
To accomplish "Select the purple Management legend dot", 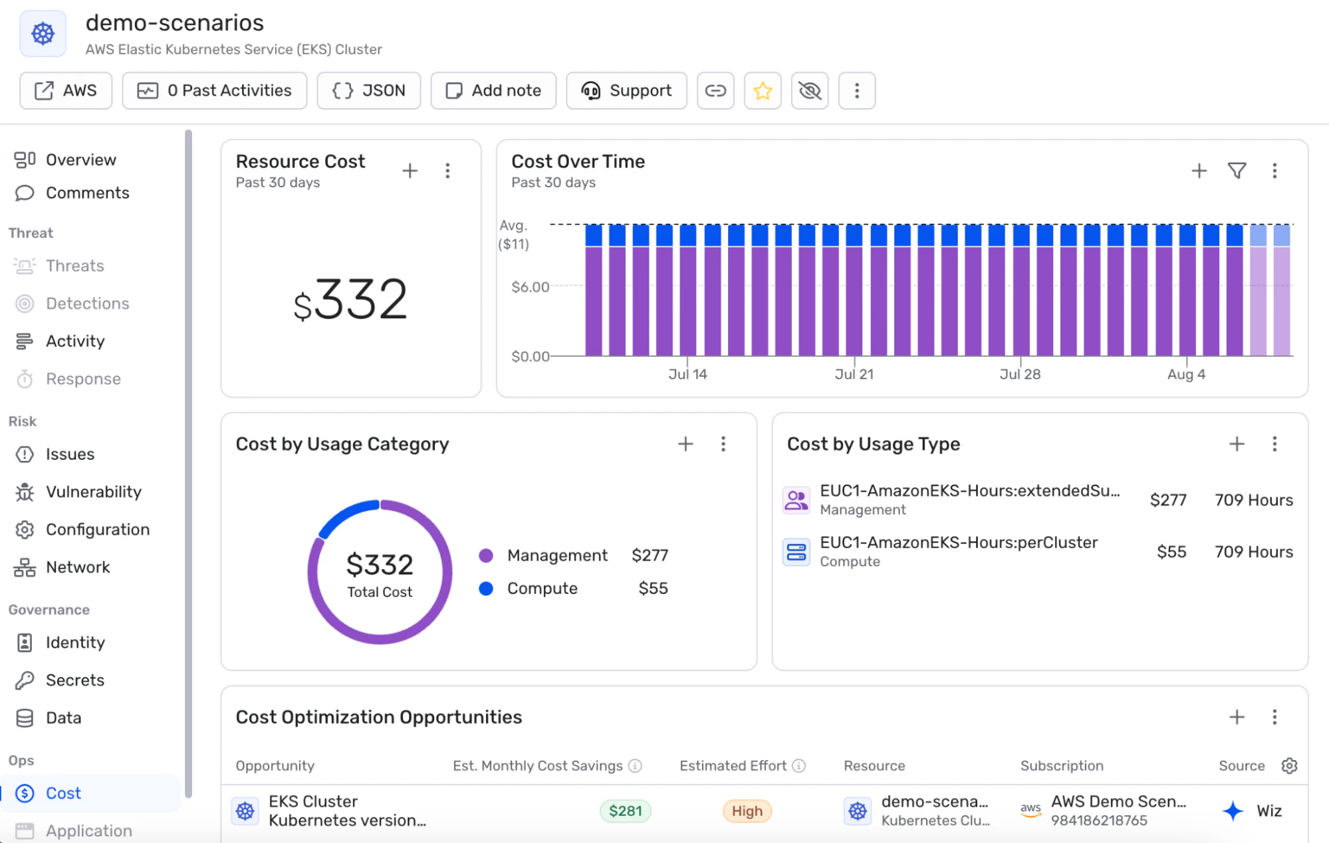I will (486, 555).
